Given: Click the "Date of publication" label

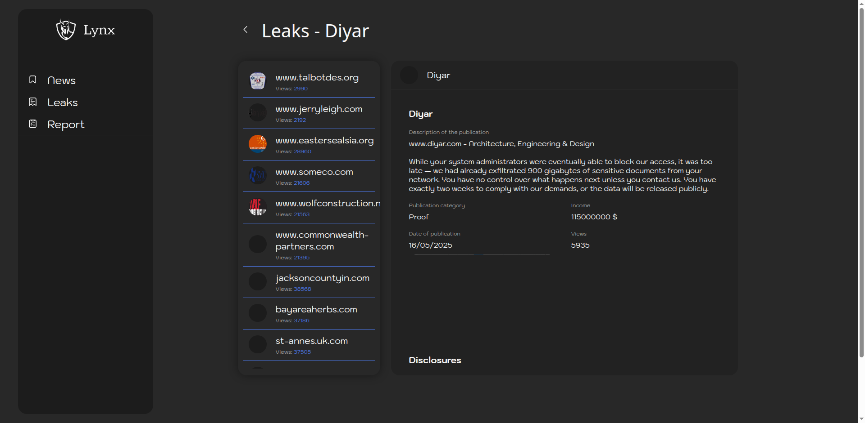Looking at the screenshot, I should pos(434,234).
